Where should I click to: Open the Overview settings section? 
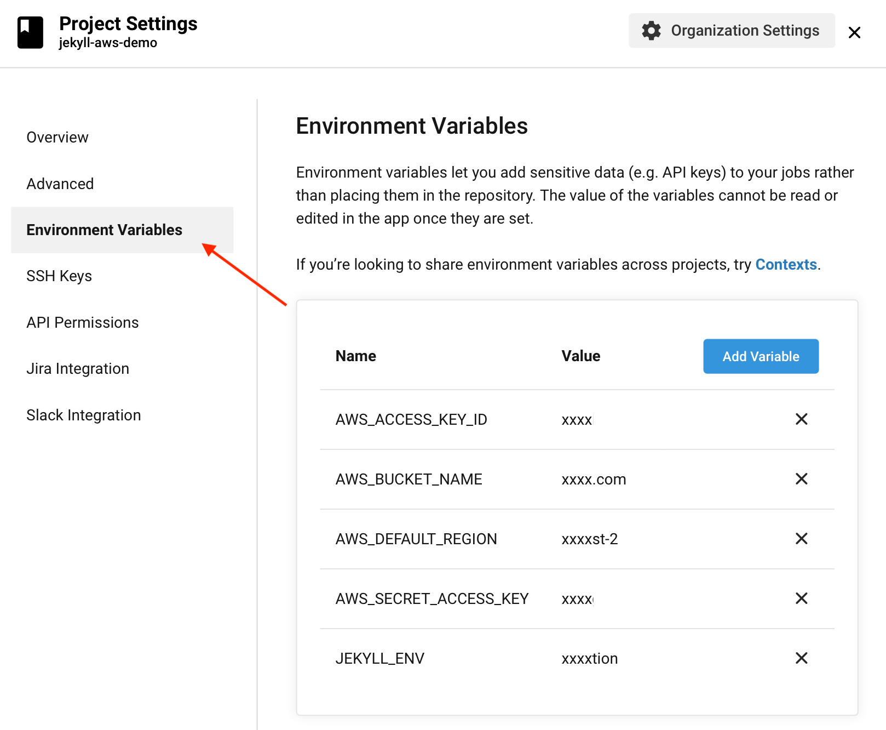point(57,137)
